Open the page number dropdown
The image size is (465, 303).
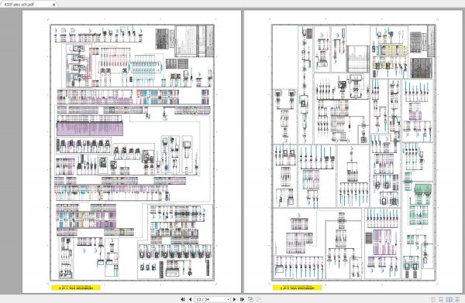(228, 299)
